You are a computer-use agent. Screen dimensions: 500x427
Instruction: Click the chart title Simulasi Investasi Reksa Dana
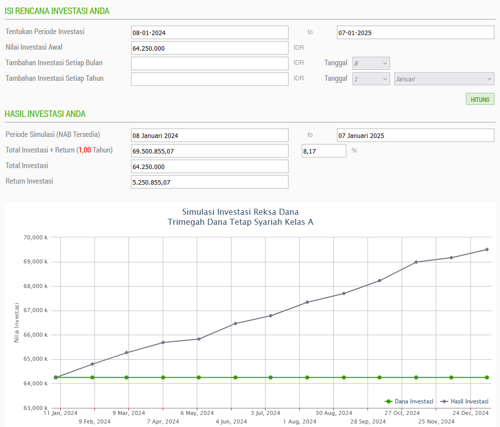[x=240, y=212]
